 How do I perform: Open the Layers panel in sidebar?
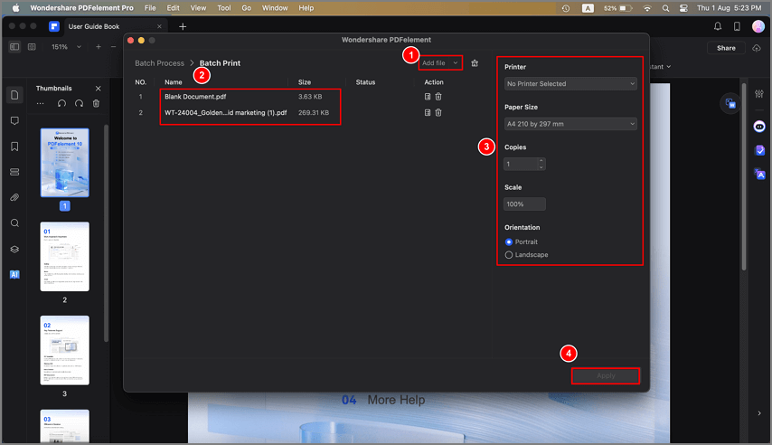[14, 249]
